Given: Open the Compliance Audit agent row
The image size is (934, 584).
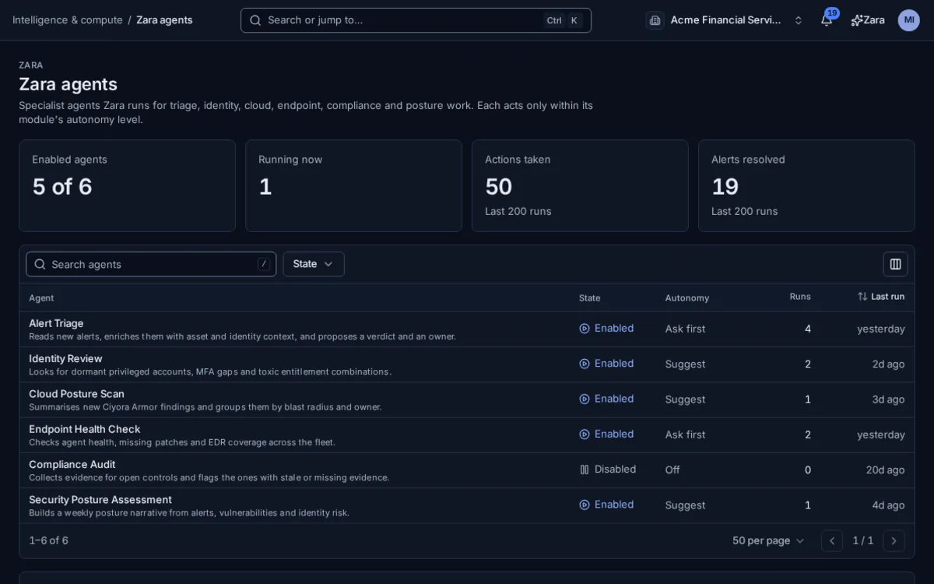Looking at the screenshot, I should [467, 470].
